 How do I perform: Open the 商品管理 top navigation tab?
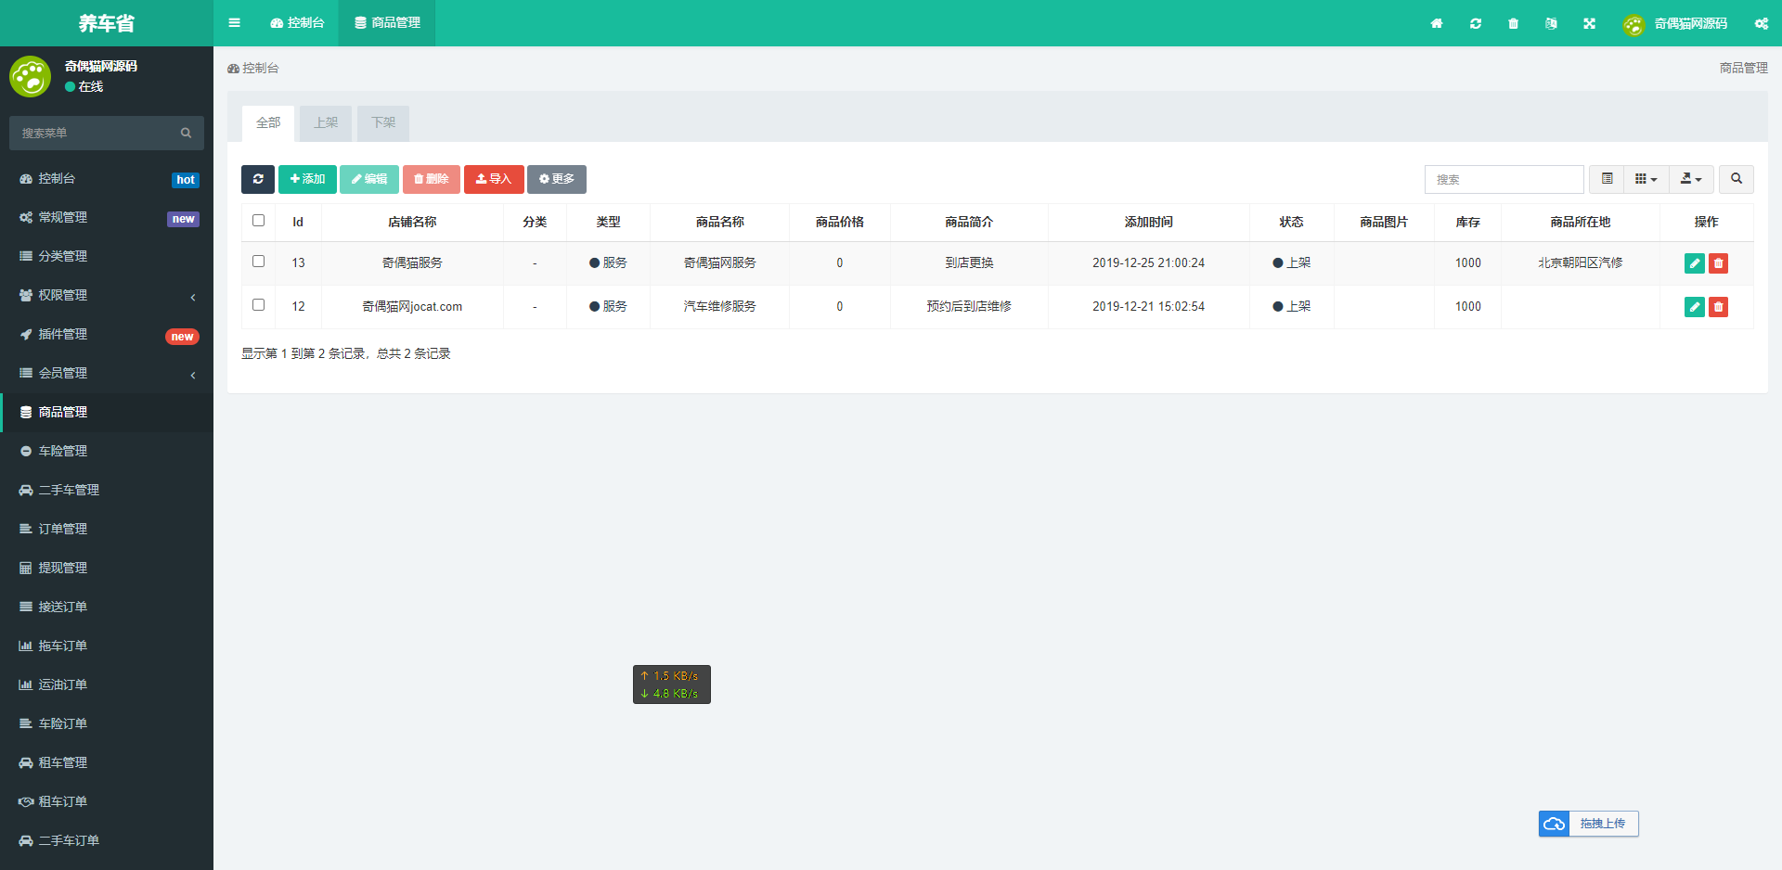(x=387, y=23)
